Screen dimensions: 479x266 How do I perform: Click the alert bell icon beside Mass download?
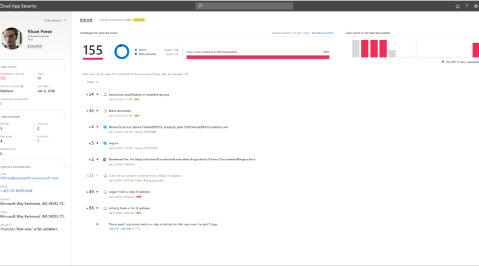click(x=105, y=111)
